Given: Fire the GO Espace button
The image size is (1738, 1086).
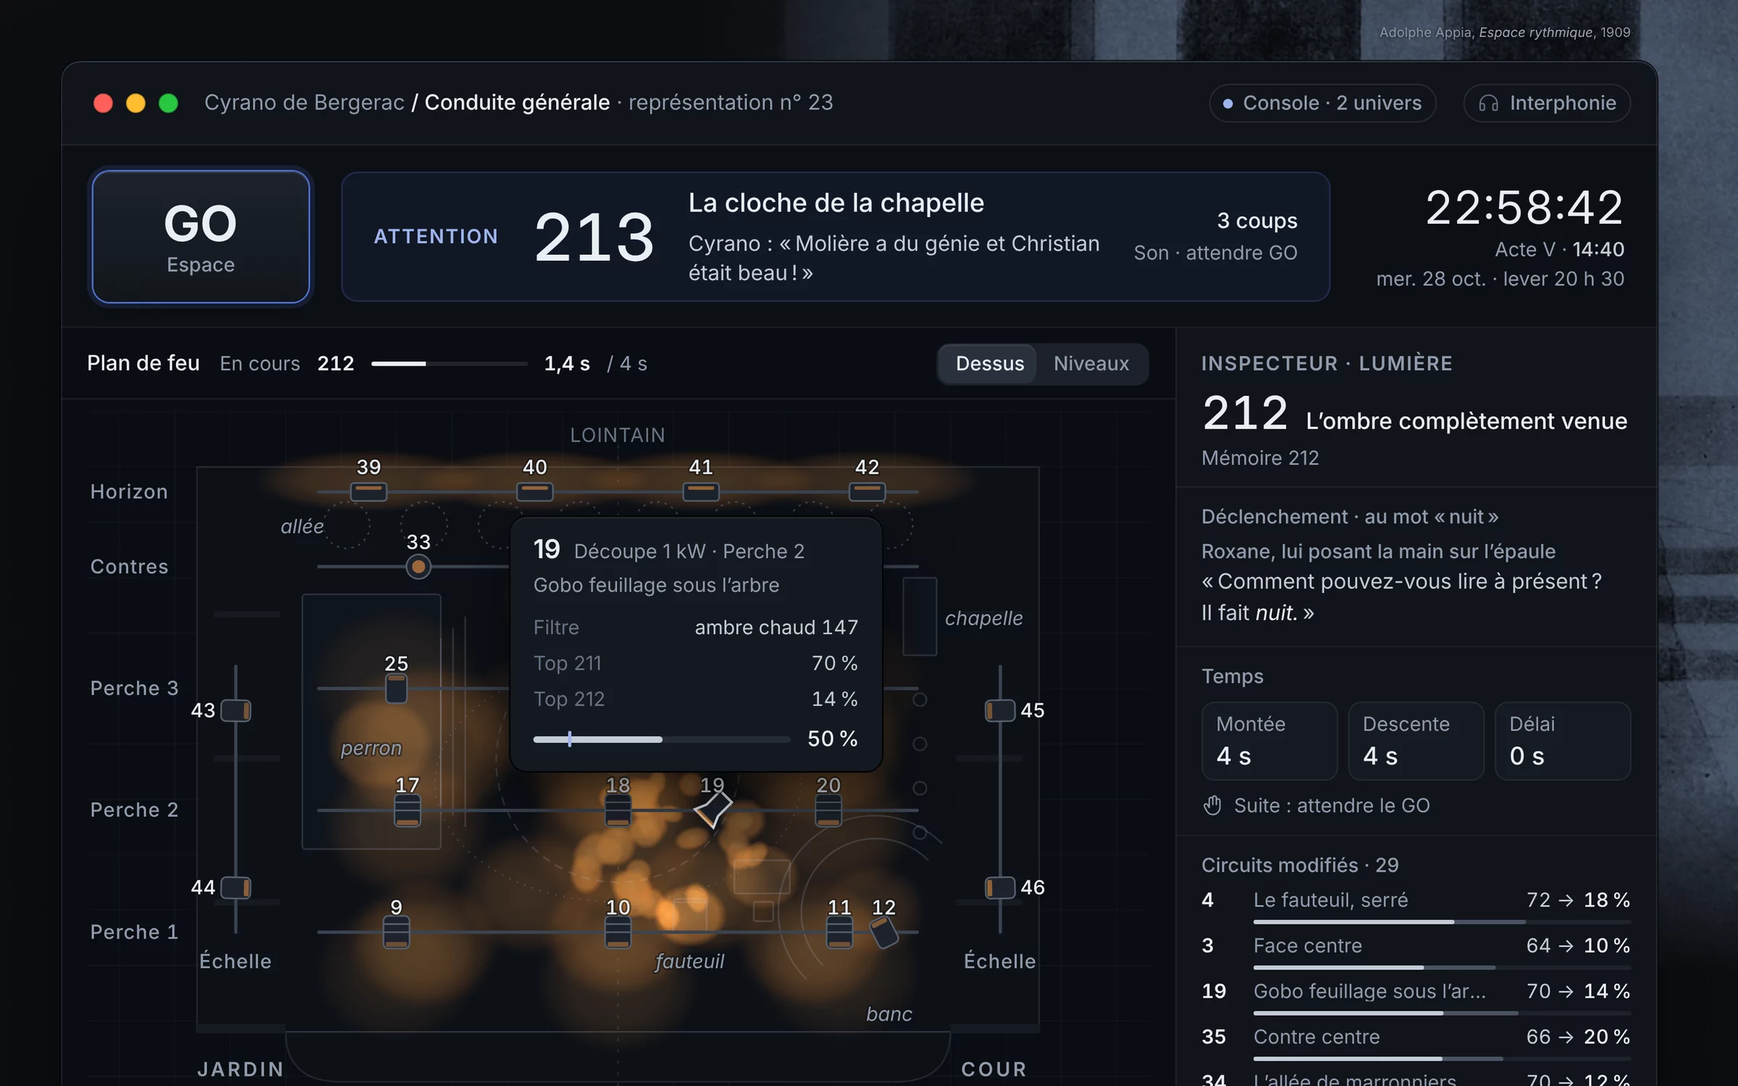Looking at the screenshot, I should pyautogui.click(x=201, y=237).
